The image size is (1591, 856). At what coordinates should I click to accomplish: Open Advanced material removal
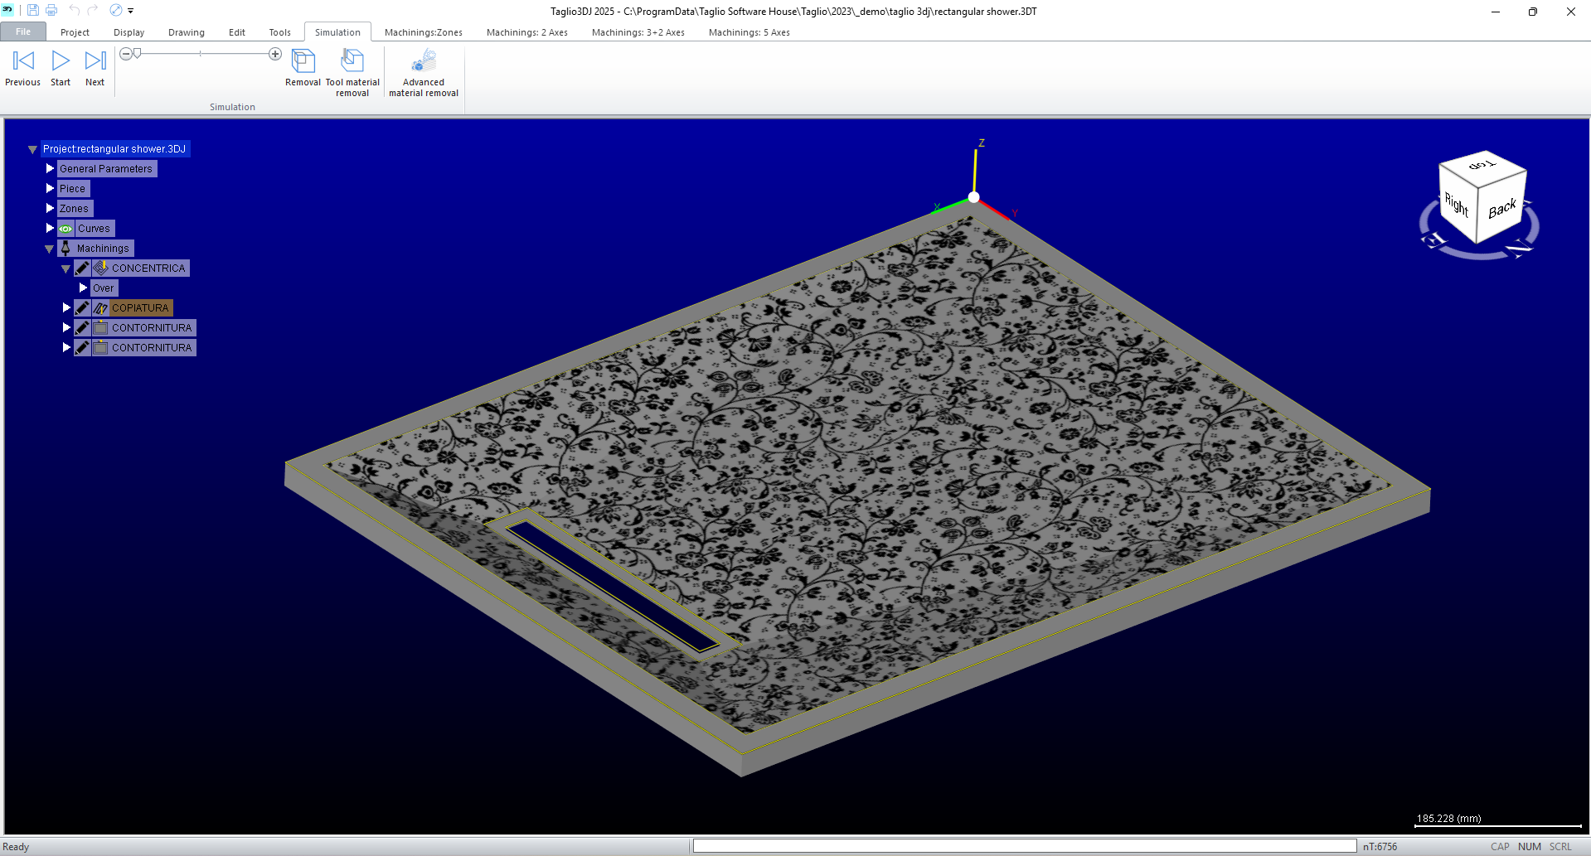click(424, 62)
